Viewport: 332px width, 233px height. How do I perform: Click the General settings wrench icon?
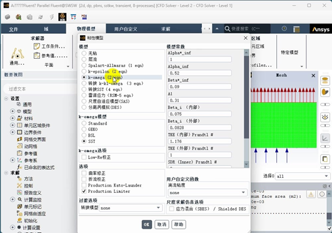[x=17, y=54]
